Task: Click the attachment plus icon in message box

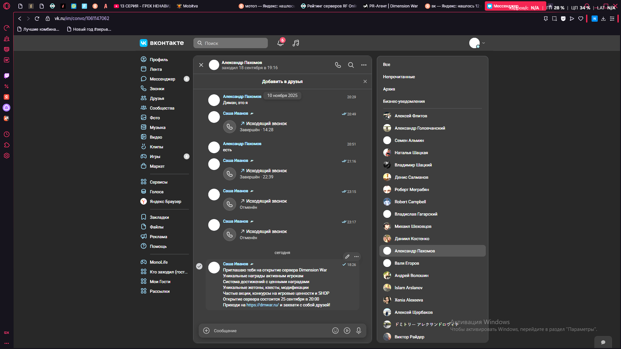Action: [206, 331]
